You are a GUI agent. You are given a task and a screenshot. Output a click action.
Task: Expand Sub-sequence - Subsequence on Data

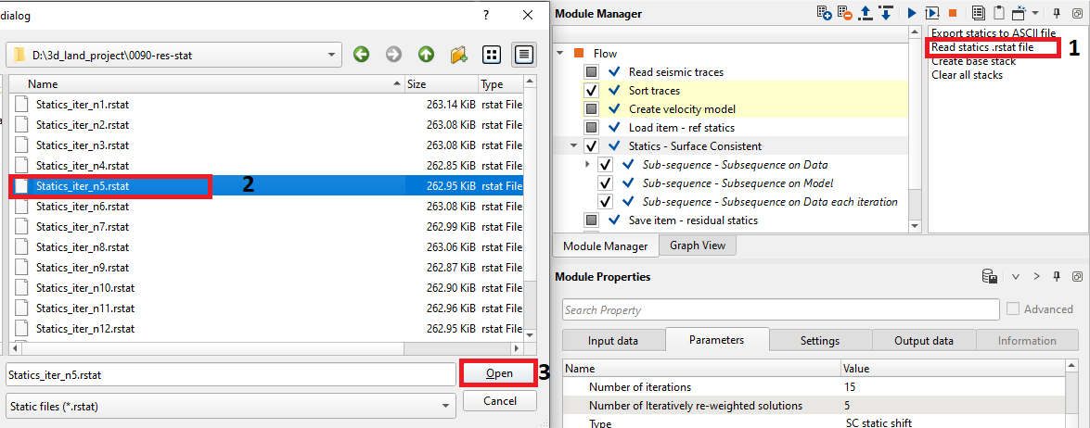587,164
